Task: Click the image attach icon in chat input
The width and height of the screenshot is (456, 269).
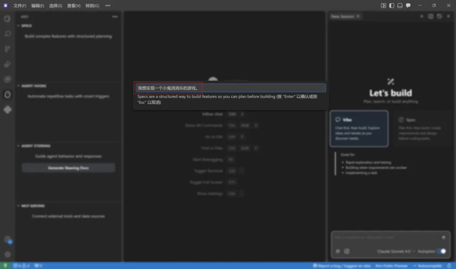Action: point(347,251)
